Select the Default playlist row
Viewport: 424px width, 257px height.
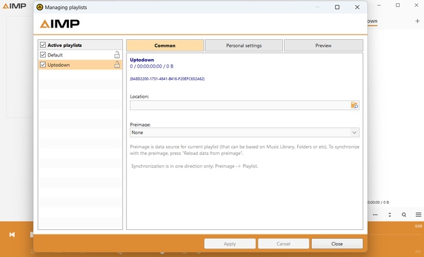coord(81,55)
